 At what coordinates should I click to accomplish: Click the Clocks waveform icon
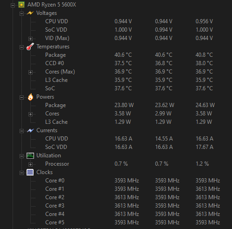[x=30, y=172]
